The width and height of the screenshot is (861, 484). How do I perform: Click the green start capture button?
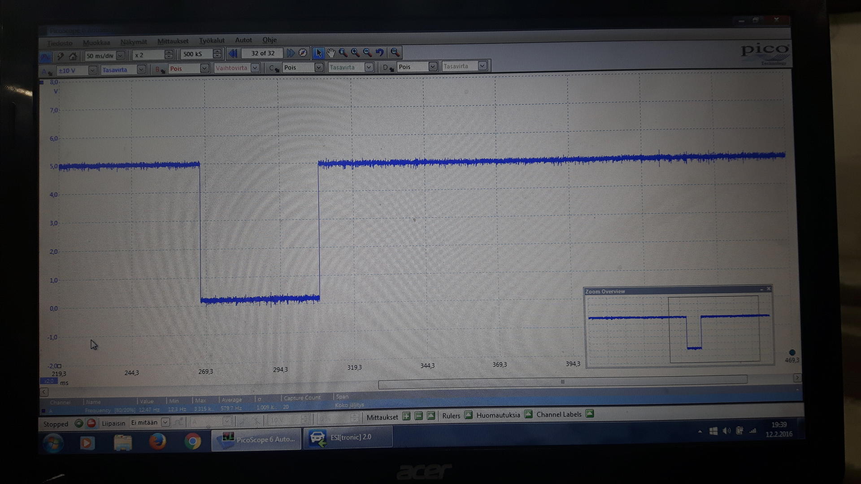pyautogui.click(x=79, y=423)
